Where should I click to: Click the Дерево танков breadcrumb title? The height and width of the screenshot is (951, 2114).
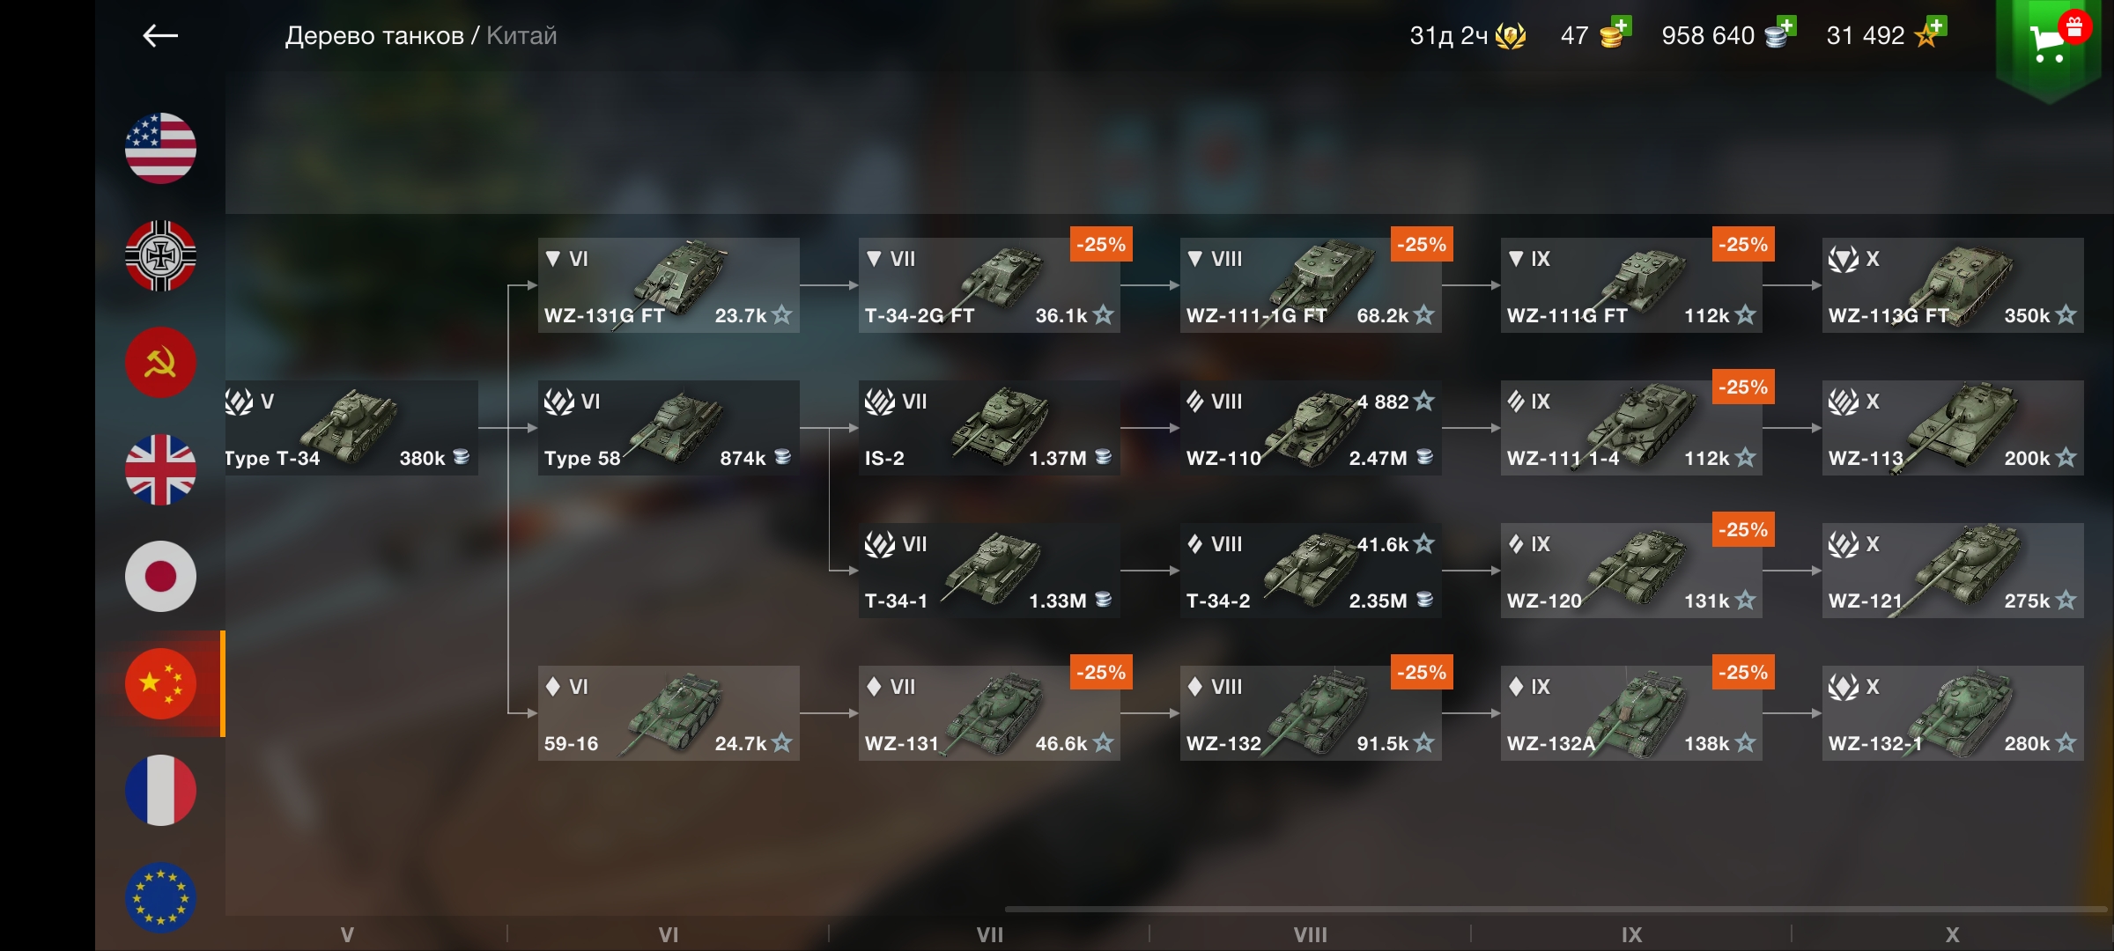[x=374, y=35]
